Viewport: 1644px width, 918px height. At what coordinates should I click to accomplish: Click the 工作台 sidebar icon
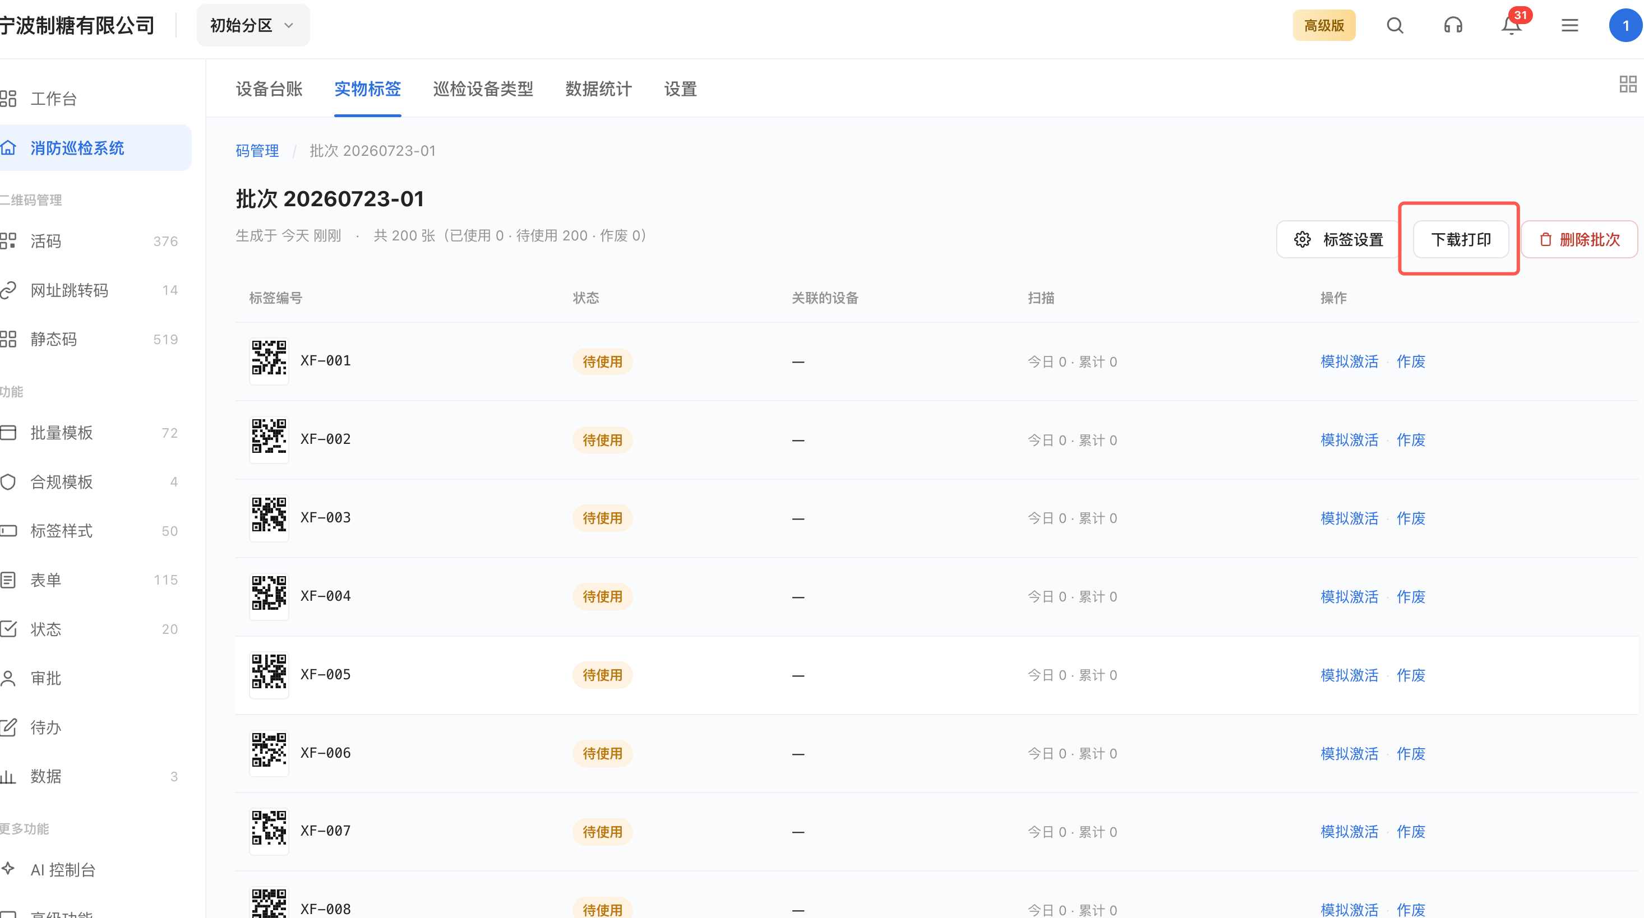[x=8, y=98]
